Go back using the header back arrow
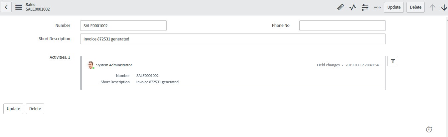Image resolution: width=448 pixels, height=137 pixels. click(7, 7)
